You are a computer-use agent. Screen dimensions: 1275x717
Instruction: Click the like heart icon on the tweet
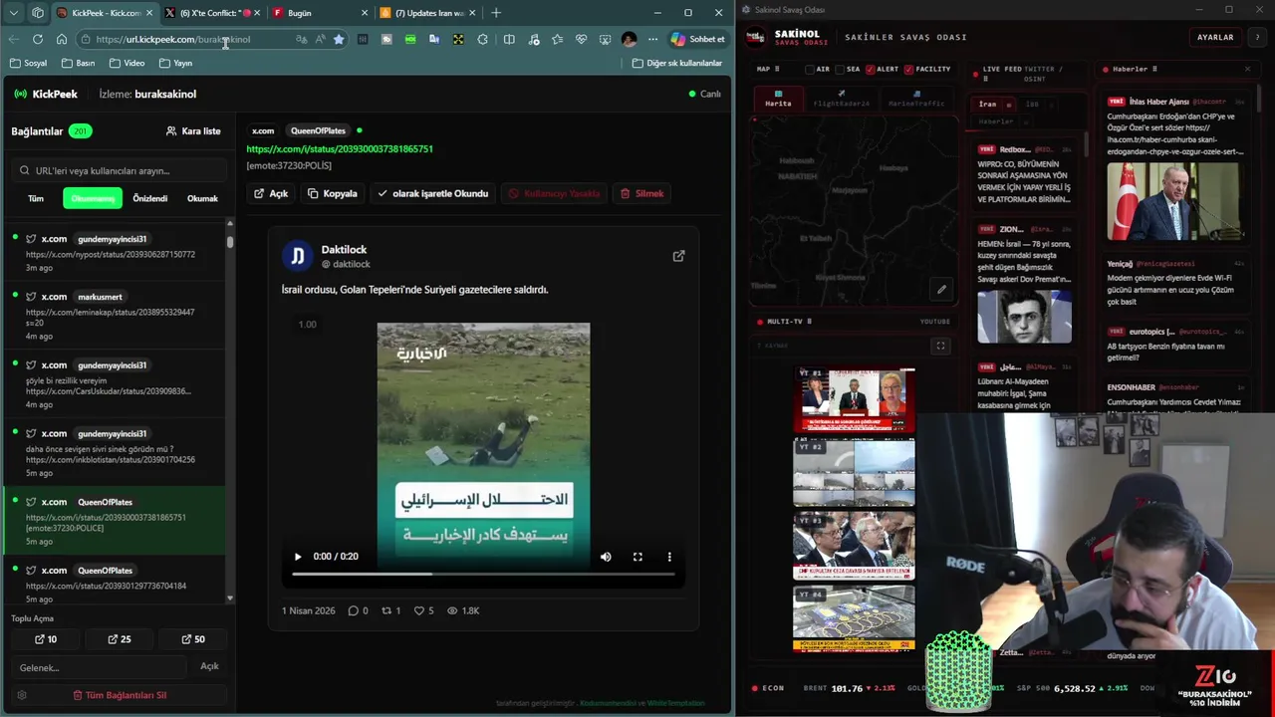point(419,610)
